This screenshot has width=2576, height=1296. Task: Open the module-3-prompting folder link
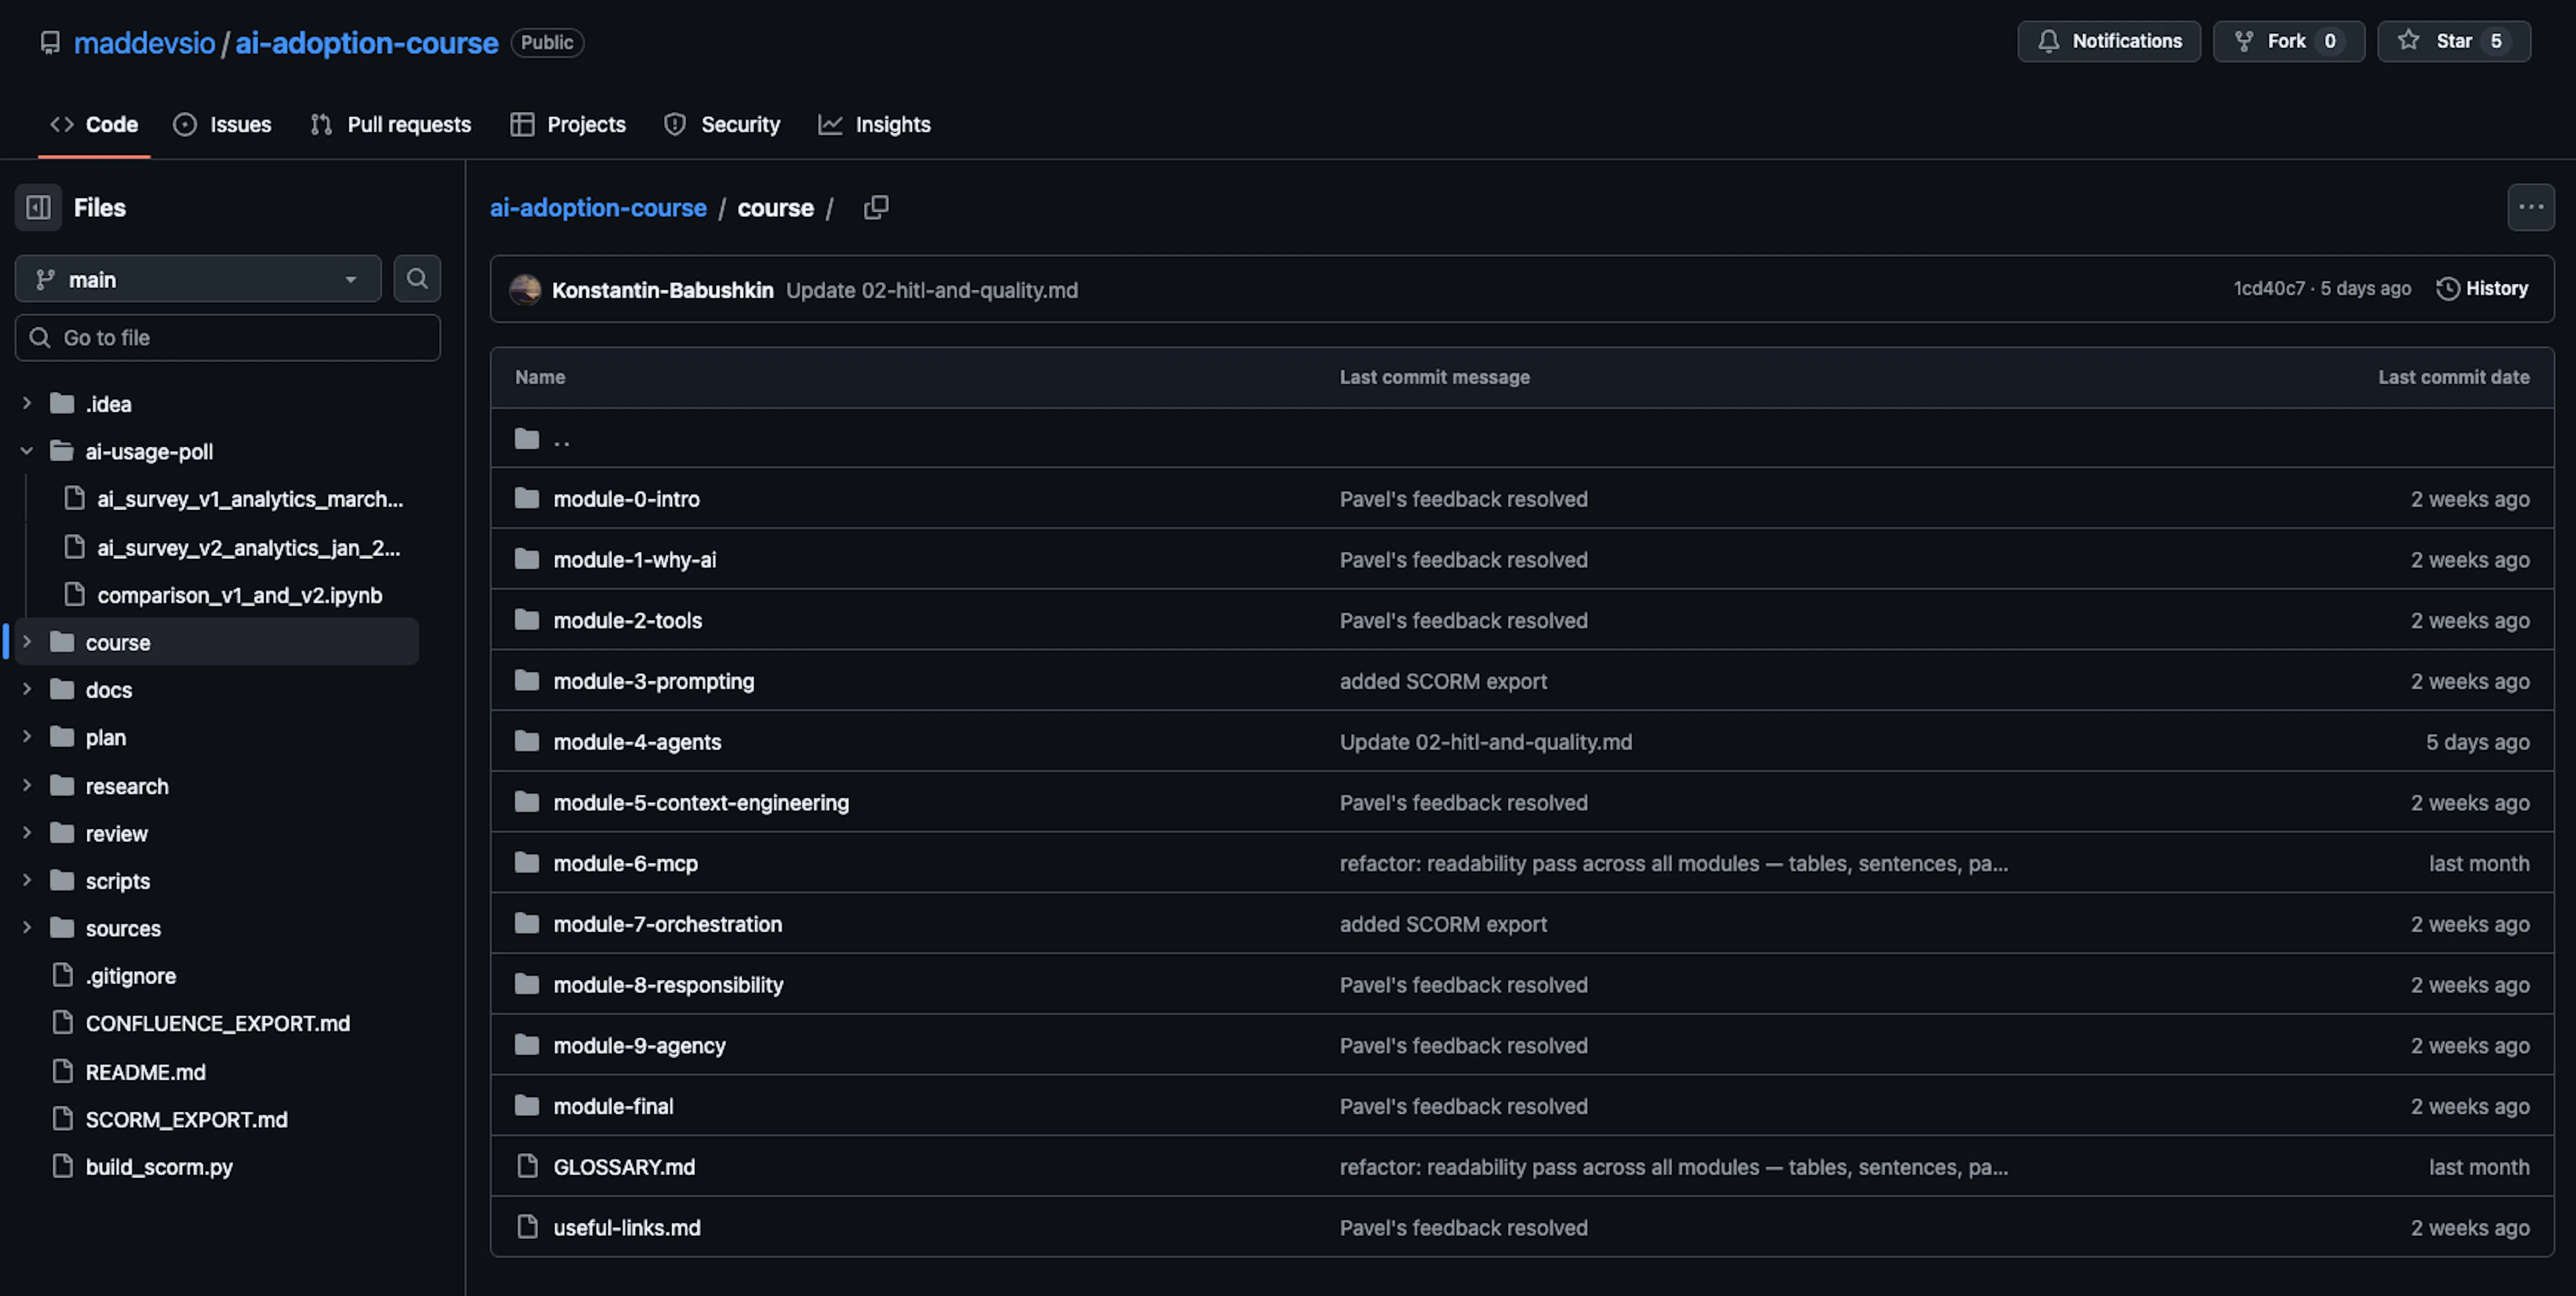tap(653, 681)
